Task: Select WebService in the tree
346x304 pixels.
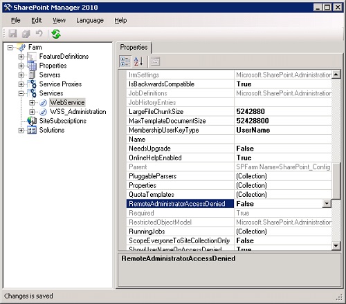Action: click(67, 102)
